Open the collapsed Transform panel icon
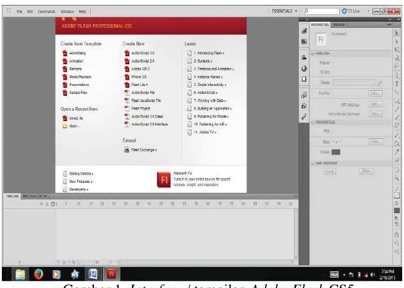404x288 pixels. pyautogui.click(x=305, y=79)
